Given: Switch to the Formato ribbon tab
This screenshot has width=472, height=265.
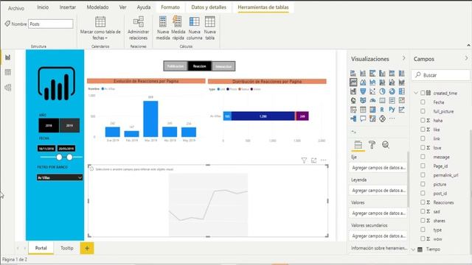Looking at the screenshot, I should point(170,7).
